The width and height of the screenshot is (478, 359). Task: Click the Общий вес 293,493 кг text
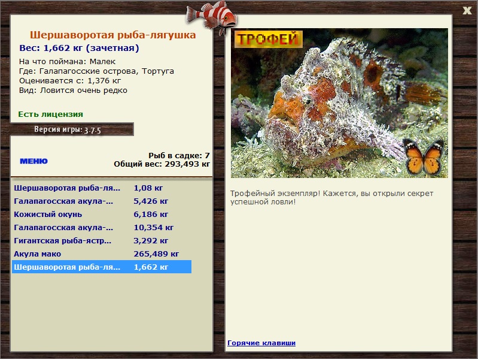[162, 164]
